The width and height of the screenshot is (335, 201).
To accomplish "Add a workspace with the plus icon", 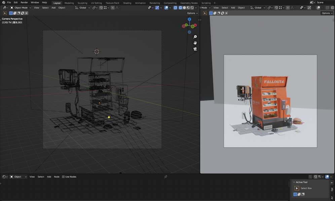I will click(215, 3).
